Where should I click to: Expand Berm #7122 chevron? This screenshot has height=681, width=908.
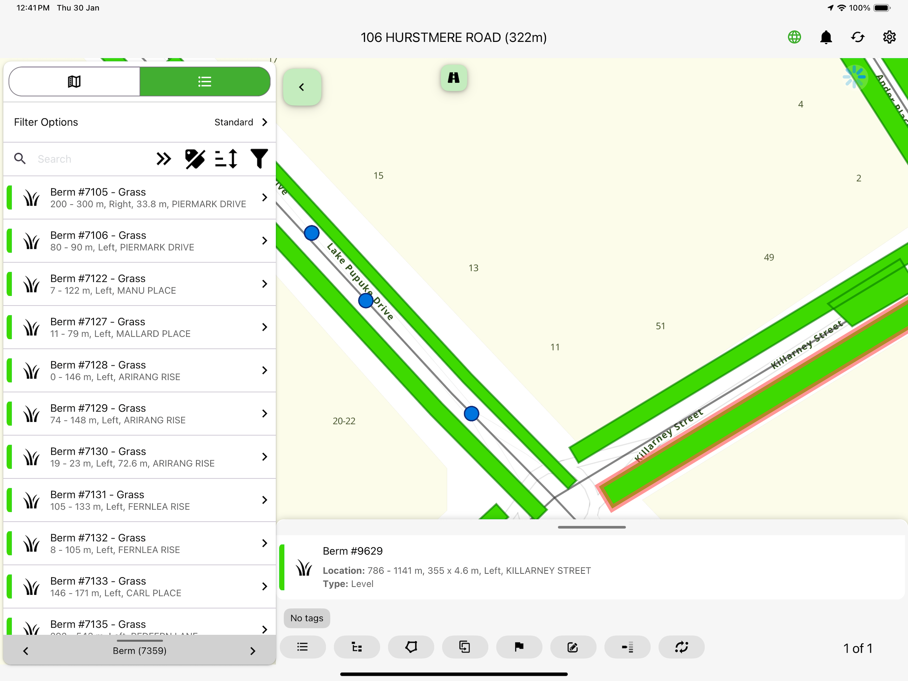click(264, 284)
